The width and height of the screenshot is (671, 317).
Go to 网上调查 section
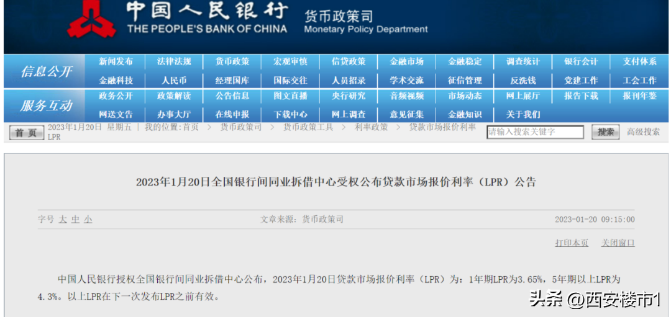(349, 115)
